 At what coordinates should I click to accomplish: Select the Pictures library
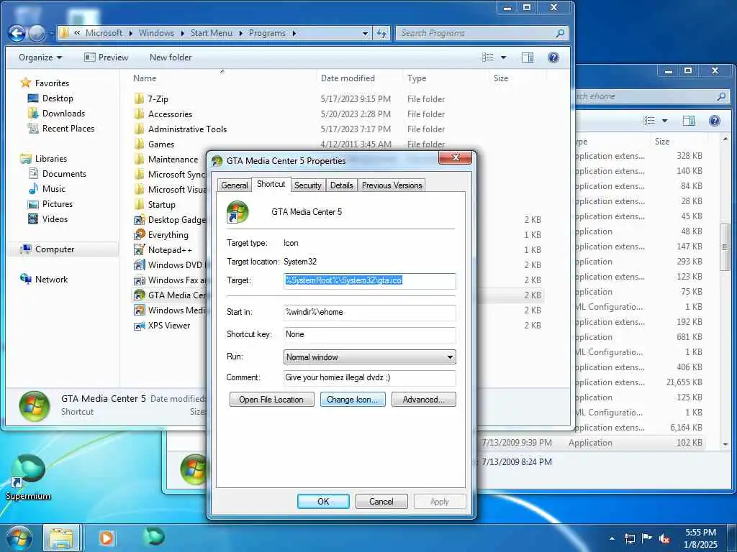pyautogui.click(x=58, y=203)
